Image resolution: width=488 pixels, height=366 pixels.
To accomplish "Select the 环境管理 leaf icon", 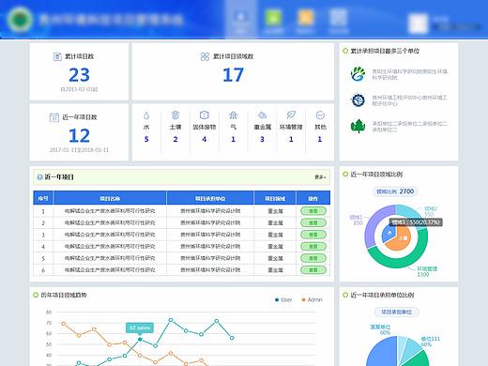I will click(x=291, y=114).
